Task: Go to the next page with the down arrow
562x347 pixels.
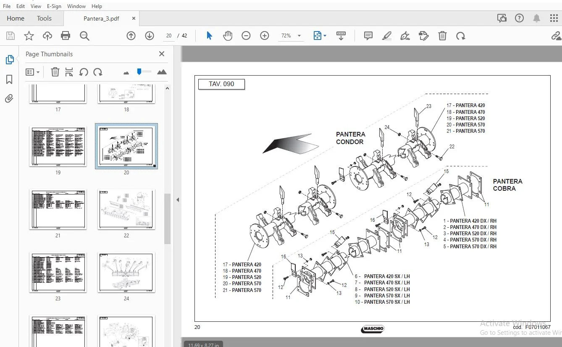Action: coord(150,36)
